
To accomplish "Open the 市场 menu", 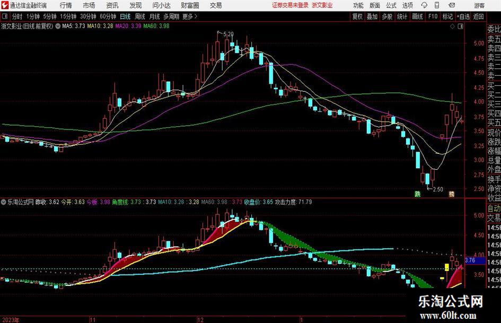I will [89, 5].
